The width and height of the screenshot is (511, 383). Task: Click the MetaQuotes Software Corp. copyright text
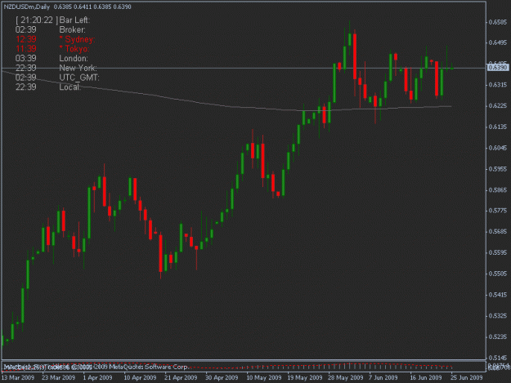pyautogui.click(x=148, y=367)
